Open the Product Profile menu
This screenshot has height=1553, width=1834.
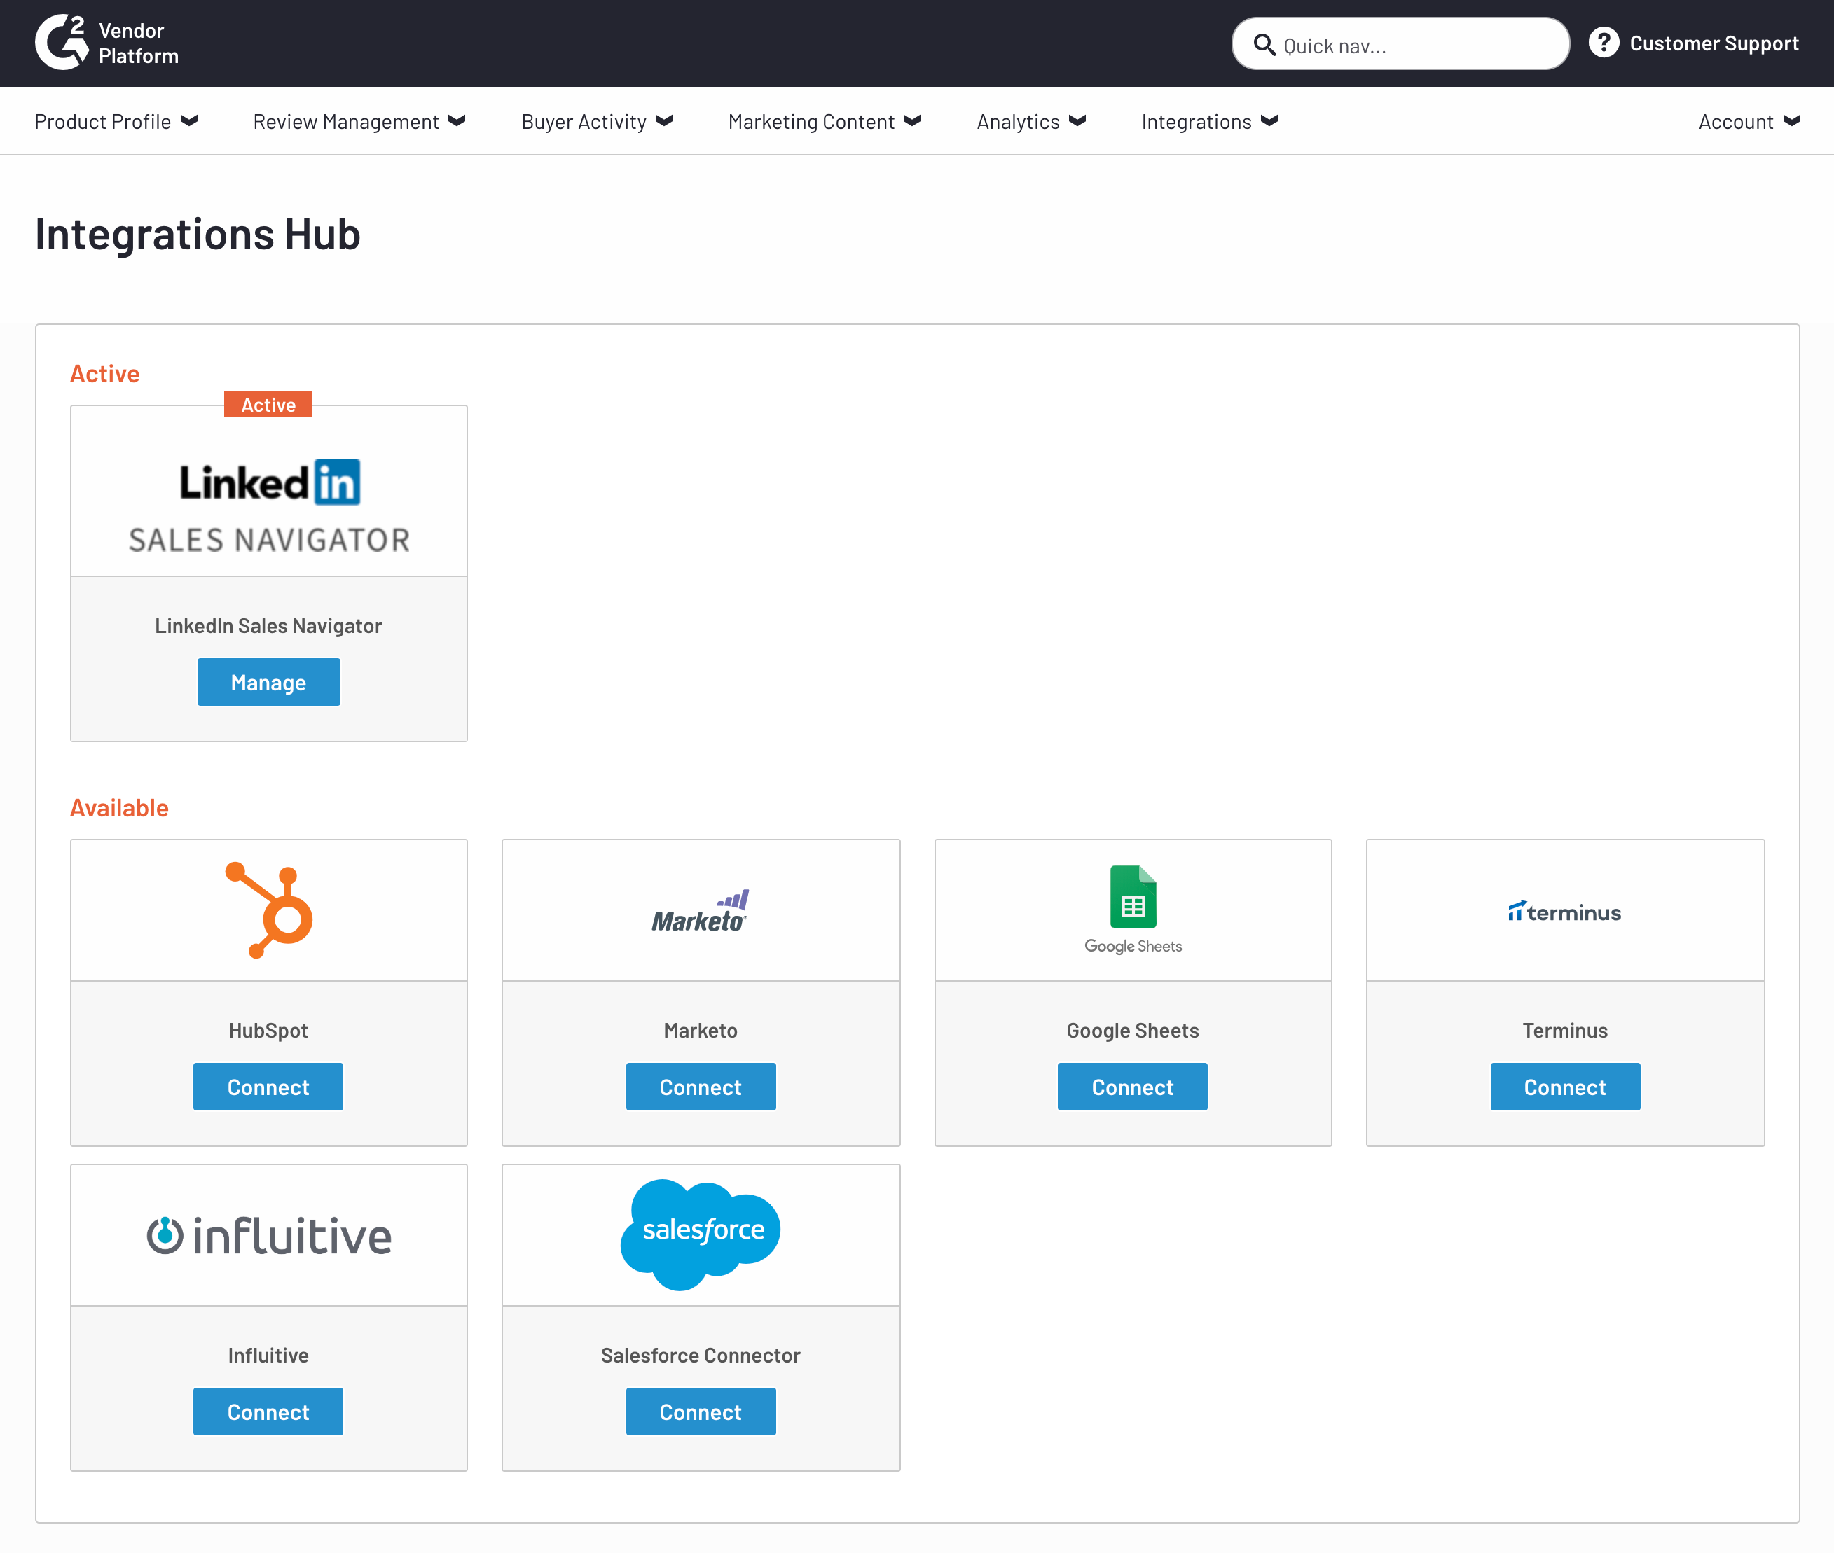click(116, 122)
